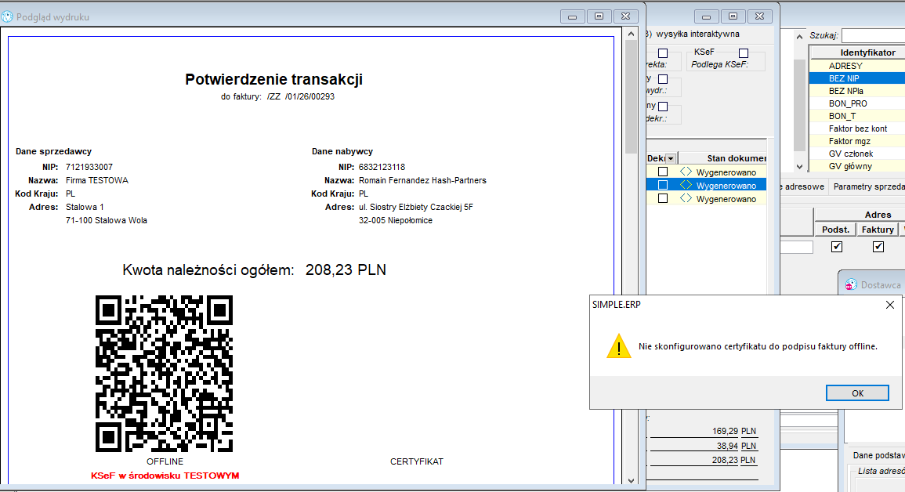
Task: Tick the Dekr checkbox in the highlighted Wygenerowano row
Action: (x=663, y=185)
